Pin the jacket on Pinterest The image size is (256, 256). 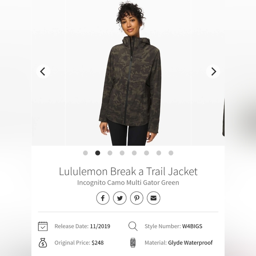pos(137,198)
